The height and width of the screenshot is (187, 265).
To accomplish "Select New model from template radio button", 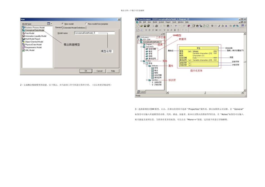I will 86,24.
